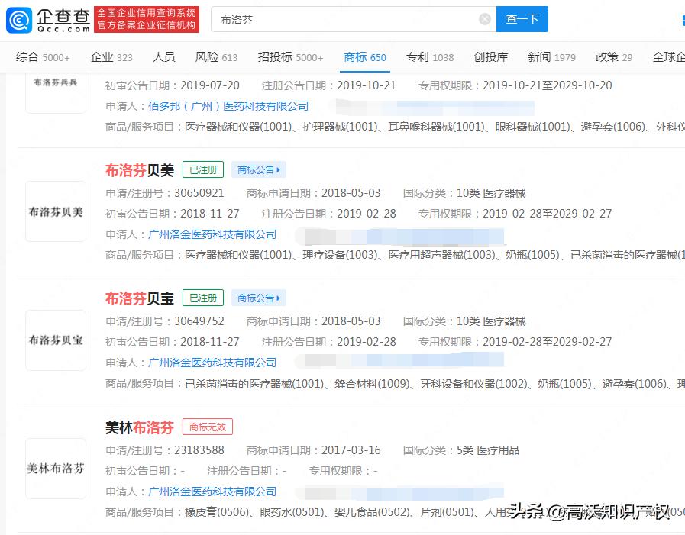Click the 布洛芬贝美 trademark title
This screenshot has height=535, width=685.
point(140,170)
